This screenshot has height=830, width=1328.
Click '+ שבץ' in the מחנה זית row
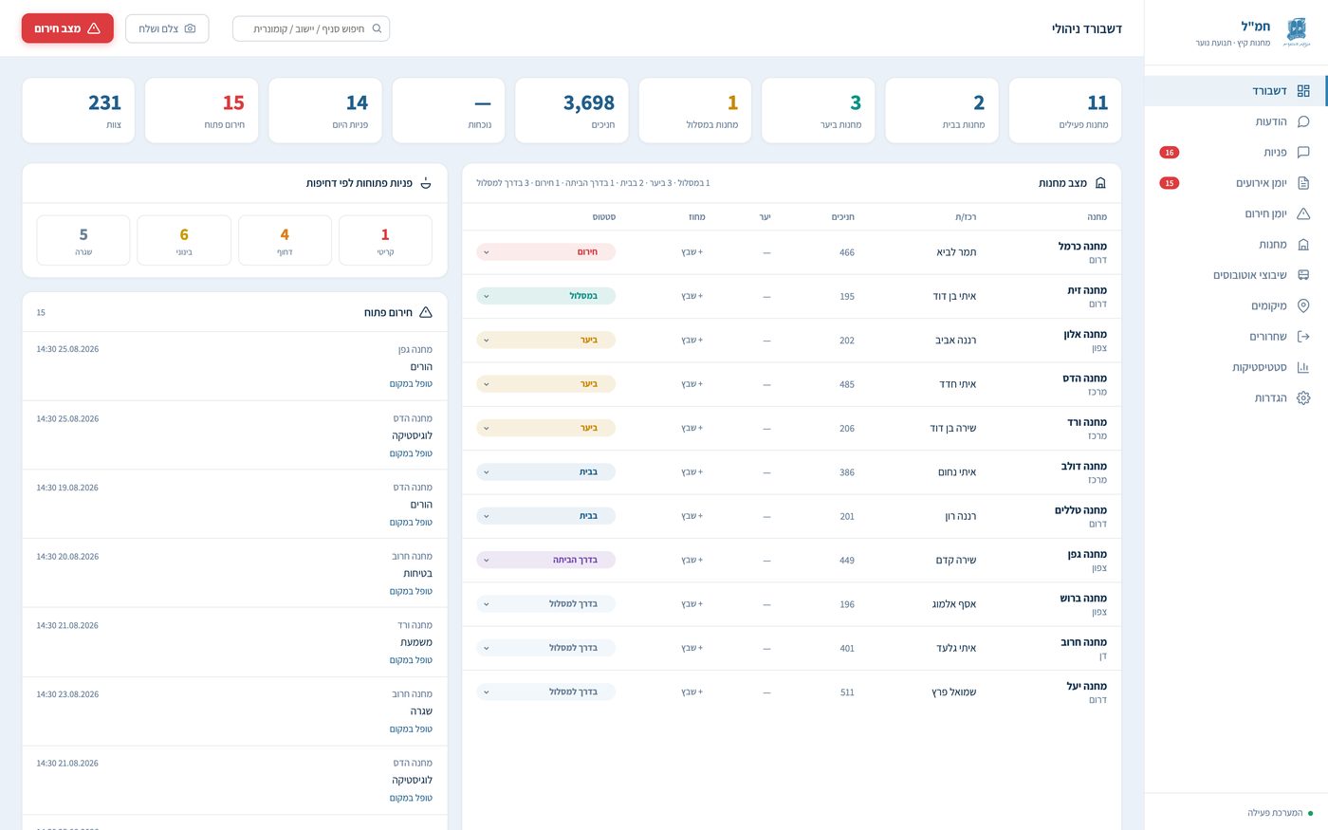(x=692, y=296)
